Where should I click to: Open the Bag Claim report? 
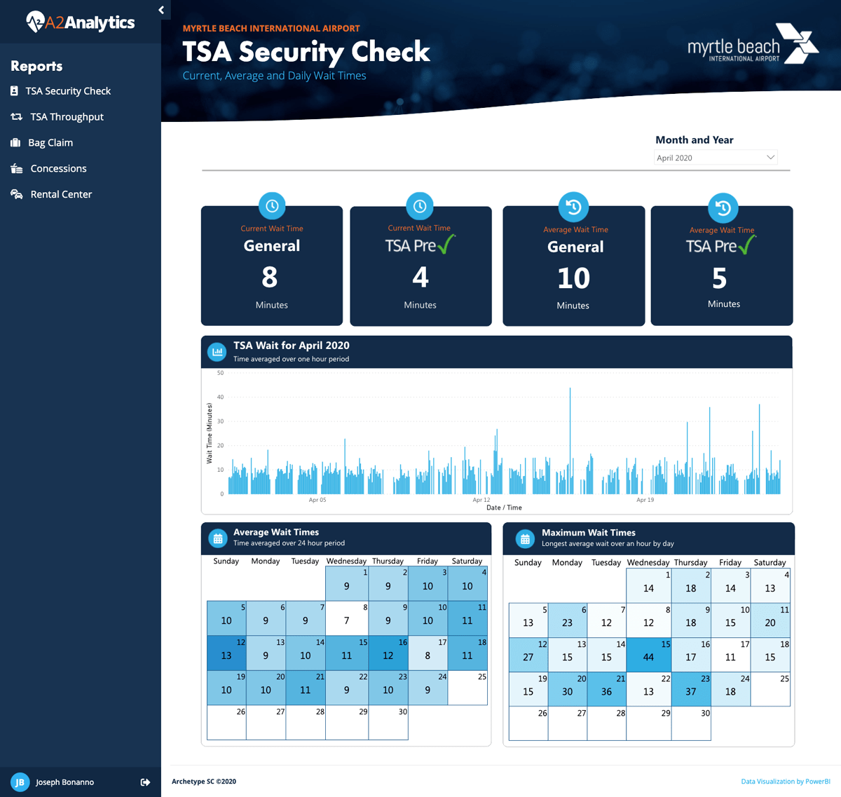[50, 143]
